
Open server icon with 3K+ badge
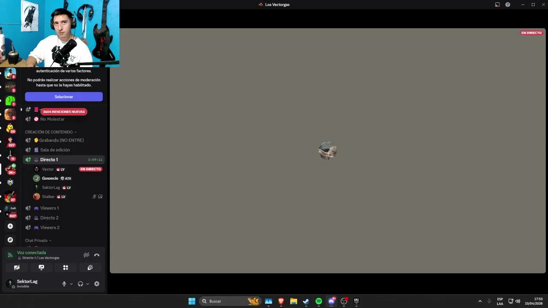coord(10,169)
